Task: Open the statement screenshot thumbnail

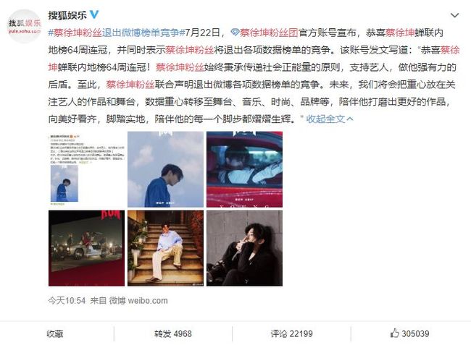Action: point(86,169)
